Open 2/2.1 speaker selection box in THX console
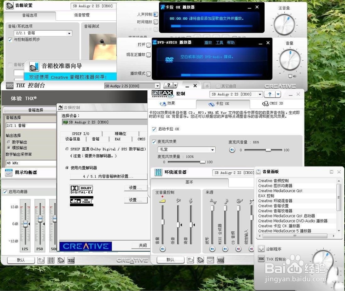The height and width of the screenshot is (291, 345). pos(31,126)
